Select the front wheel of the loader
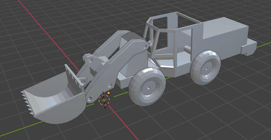Image resolution: width=271 pixels, height=140 pixels. click(x=147, y=87)
